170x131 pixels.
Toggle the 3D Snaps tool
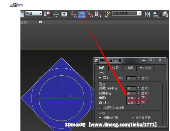(x=74, y=14)
